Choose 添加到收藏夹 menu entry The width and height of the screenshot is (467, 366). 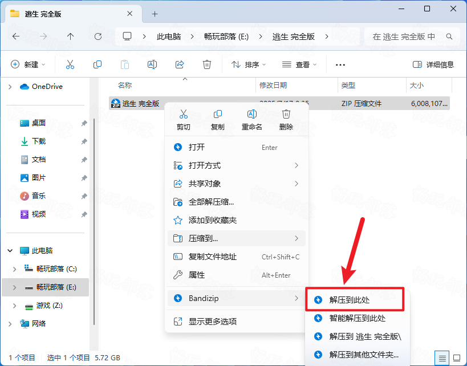tap(237, 220)
